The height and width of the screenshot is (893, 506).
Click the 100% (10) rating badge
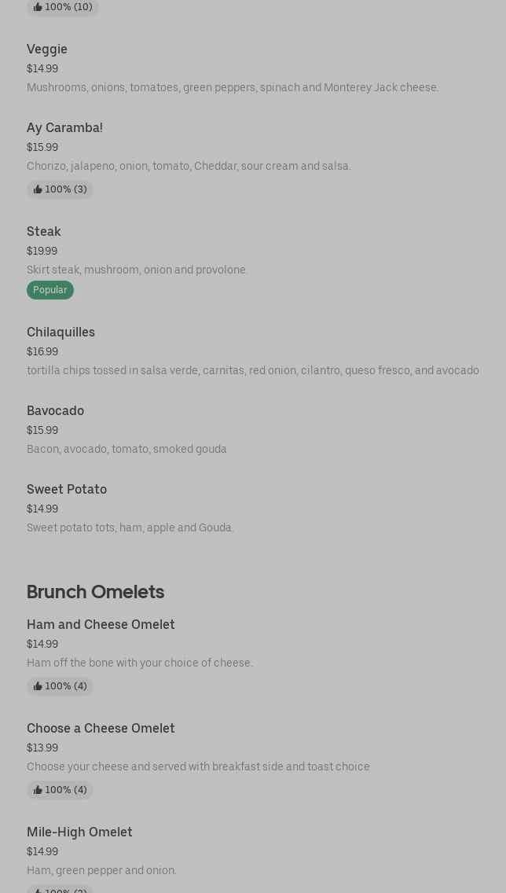tap(63, 7)
